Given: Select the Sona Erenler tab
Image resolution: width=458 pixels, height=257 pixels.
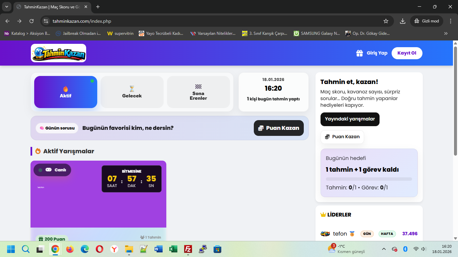Looking at the screenshot, I should pos(198,92).
